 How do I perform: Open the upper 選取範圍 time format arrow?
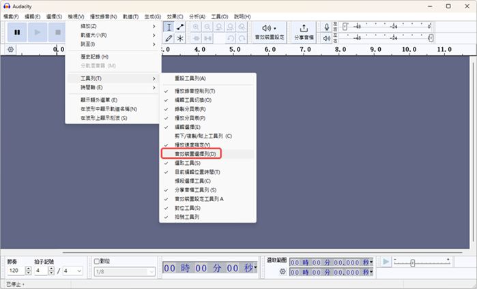click(x=371, y=262)
